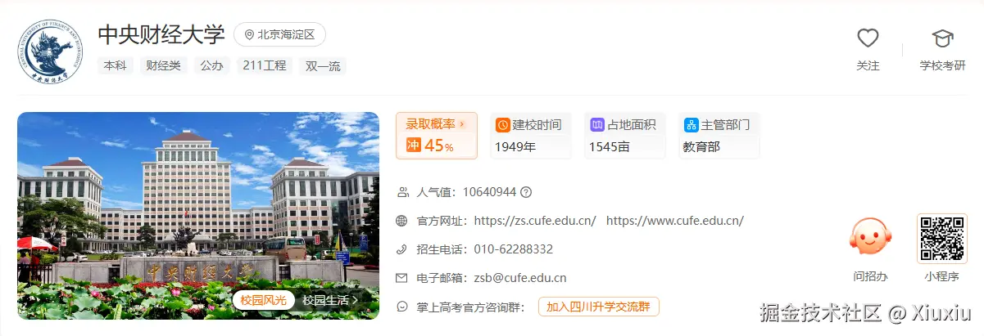984x336 pixels.
Task: Open the https://www.cufe.edu.cn/ link
Action: click(675, 221)
